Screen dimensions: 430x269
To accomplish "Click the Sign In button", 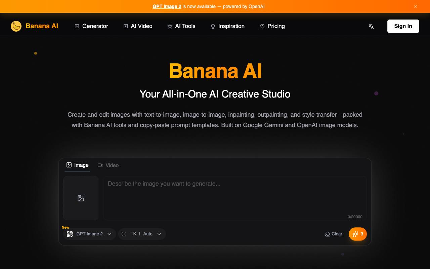I will [403, 26].
